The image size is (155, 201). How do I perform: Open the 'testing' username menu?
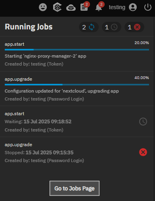click(117, 7)
